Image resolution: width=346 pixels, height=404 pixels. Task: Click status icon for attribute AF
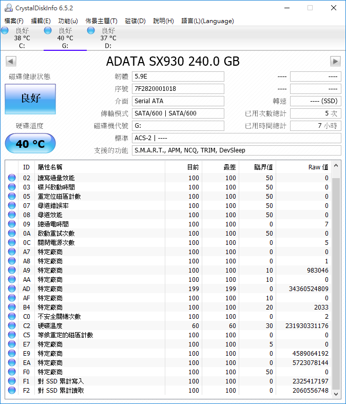pos(12,298)
